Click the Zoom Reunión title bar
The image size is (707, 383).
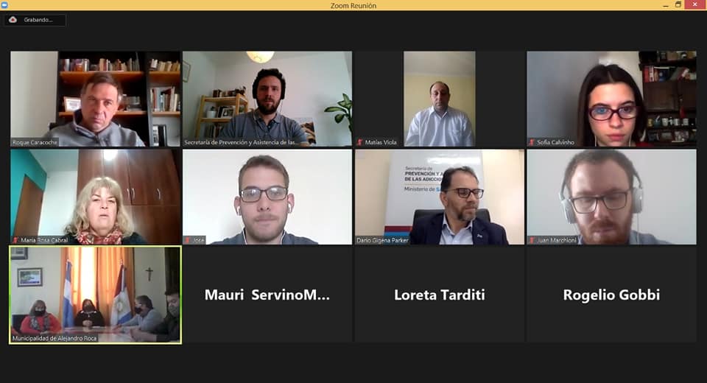tap(353, 5)
